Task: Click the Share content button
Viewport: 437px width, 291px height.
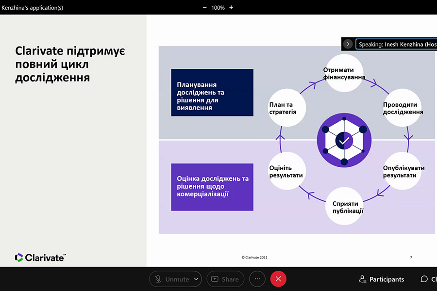Action: pos(225,279)
